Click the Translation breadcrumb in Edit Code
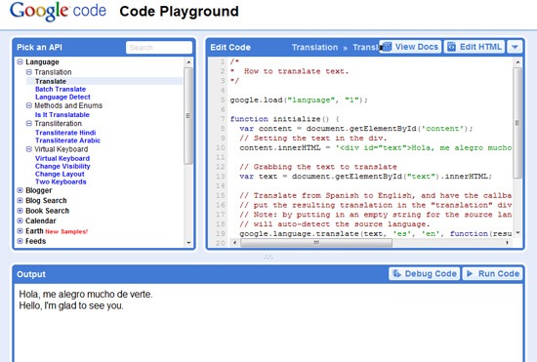Image resolution: width=537 pixels, height=362 pixels. pyautogui.click(x=314, y=47)
